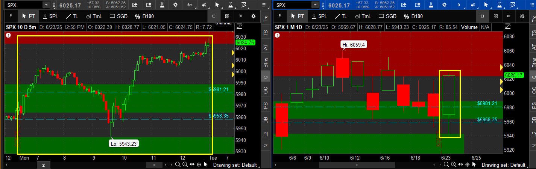Open Drawing set: Default menu on right chart
This screenshot has height=169, width=536.
(503, 165)
